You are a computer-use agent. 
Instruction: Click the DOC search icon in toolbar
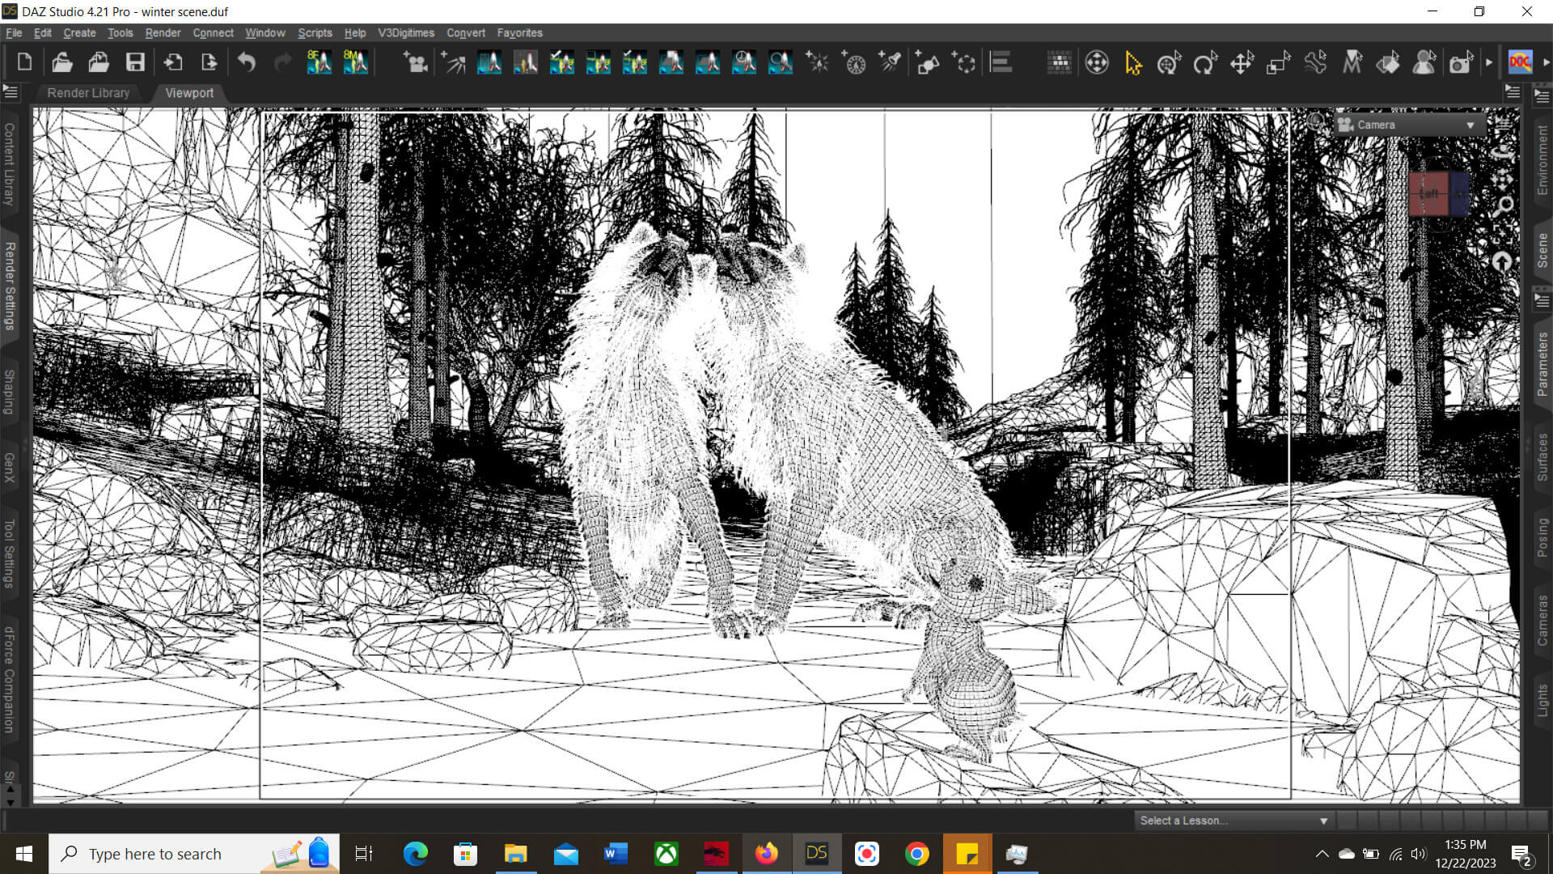click(1520, 62)
